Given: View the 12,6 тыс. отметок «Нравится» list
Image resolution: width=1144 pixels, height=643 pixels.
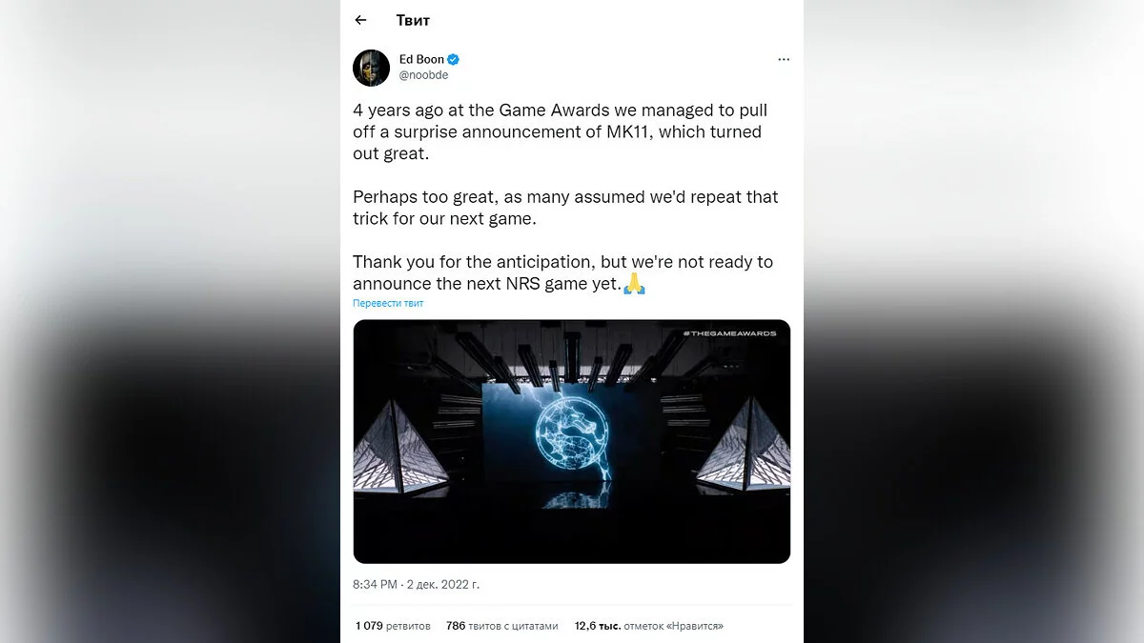Looking at the screenshot, I should click(x=648, y=626).
